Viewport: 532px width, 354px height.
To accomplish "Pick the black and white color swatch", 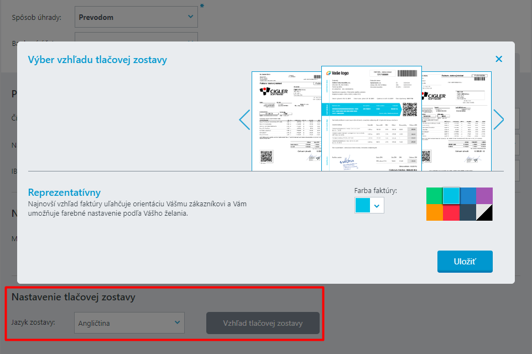I will (x=484, y=212).
